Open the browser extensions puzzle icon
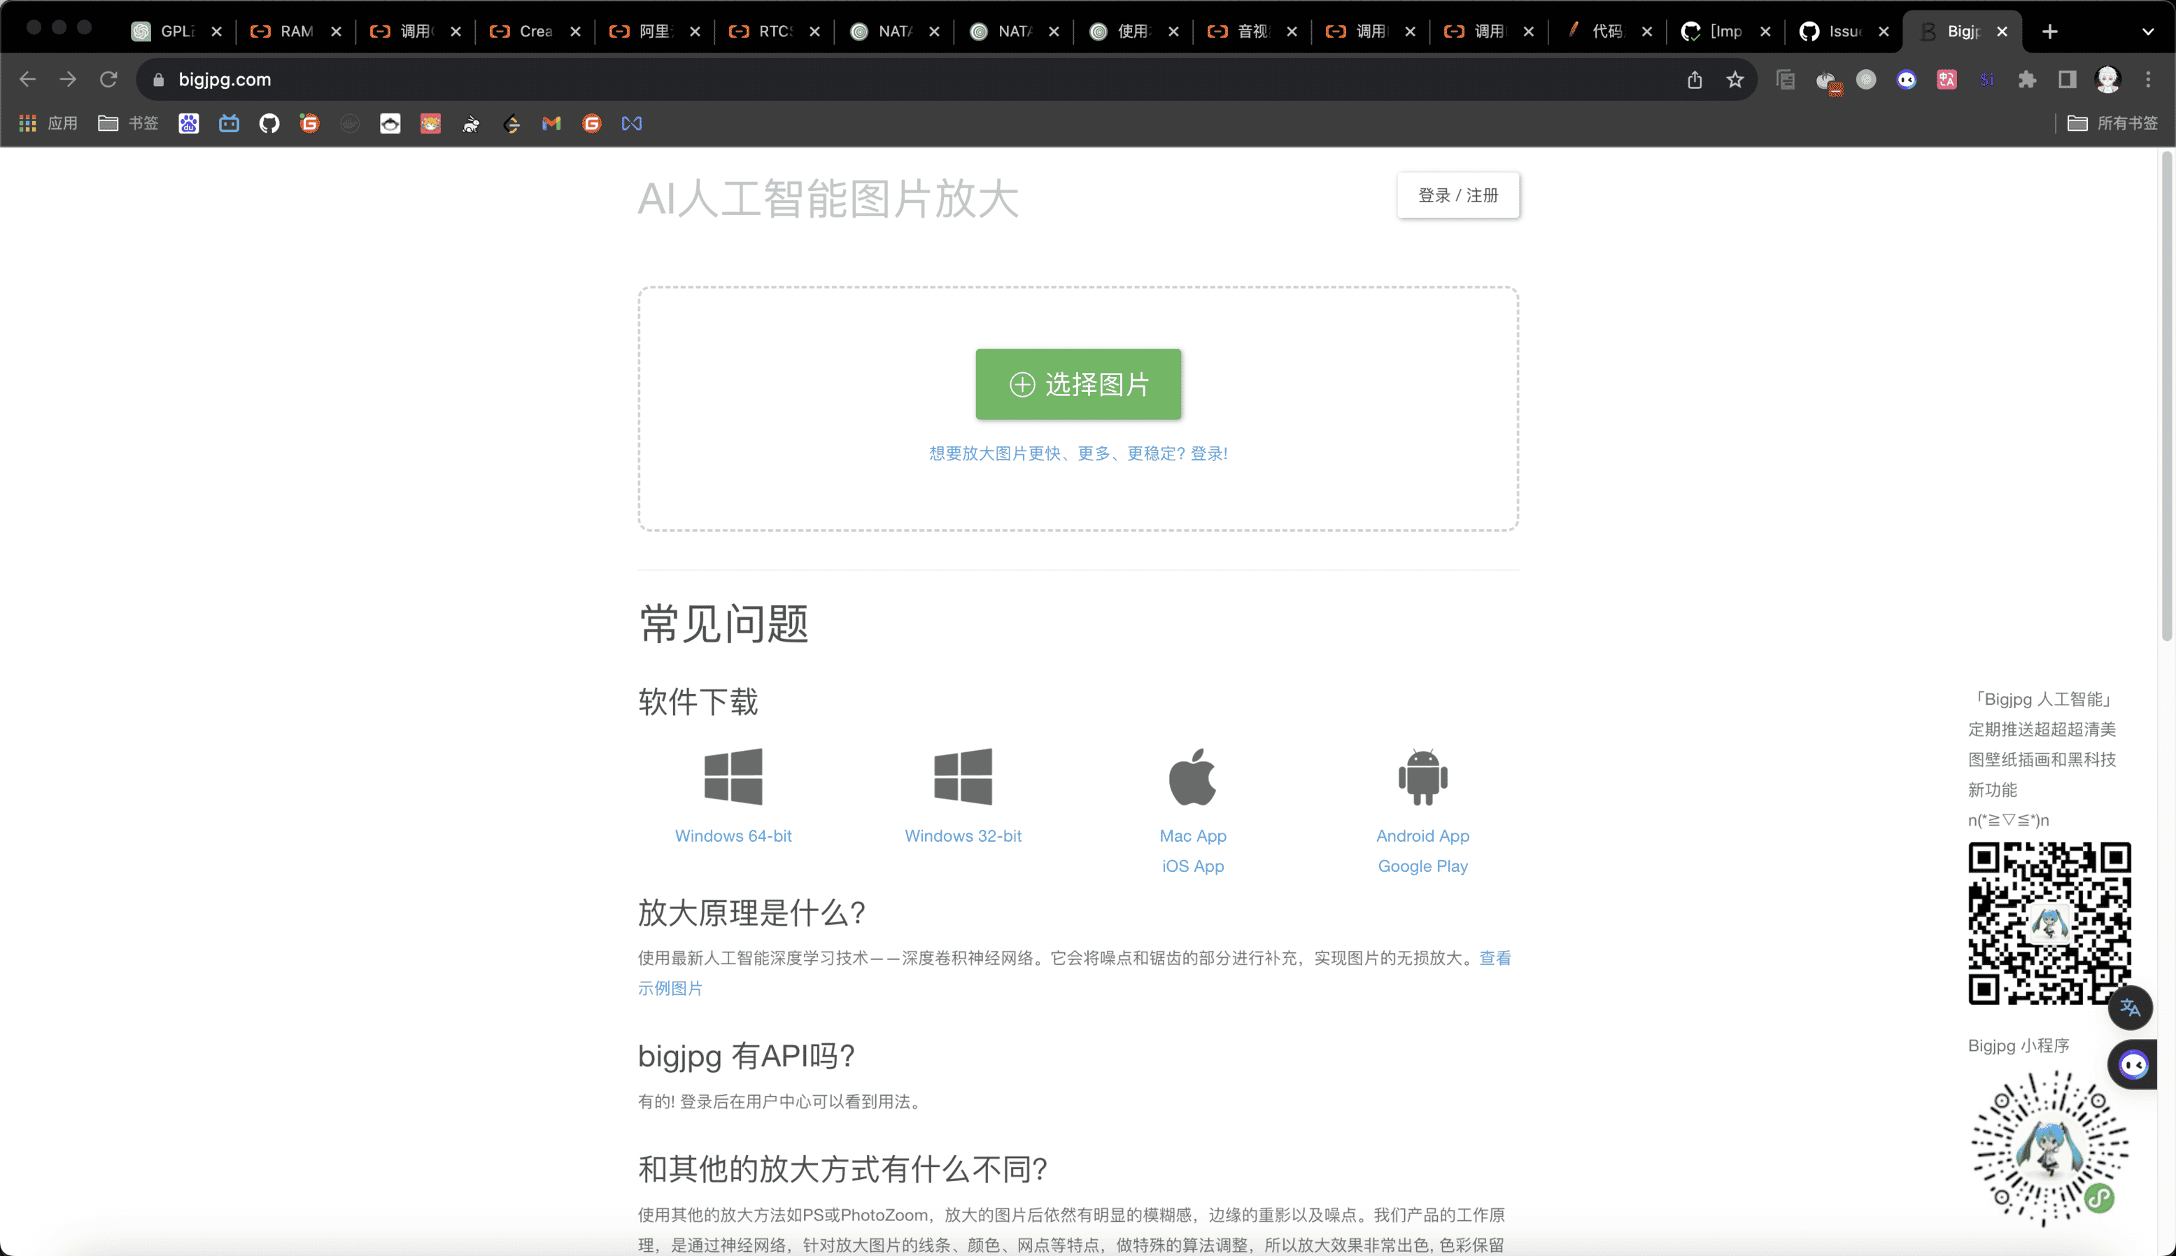This screenshot has height=1256, width=2176. pyautogui.click(x=2027, y=79)
